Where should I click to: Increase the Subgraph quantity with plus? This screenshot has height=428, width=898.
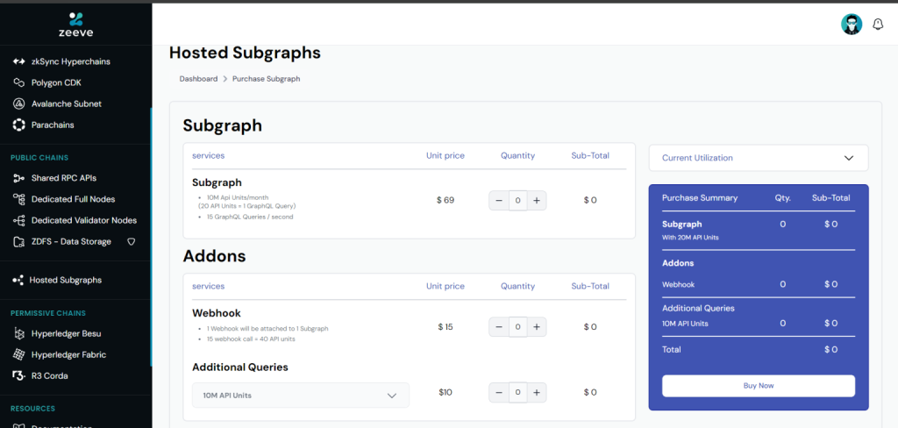tap(537, 201)
